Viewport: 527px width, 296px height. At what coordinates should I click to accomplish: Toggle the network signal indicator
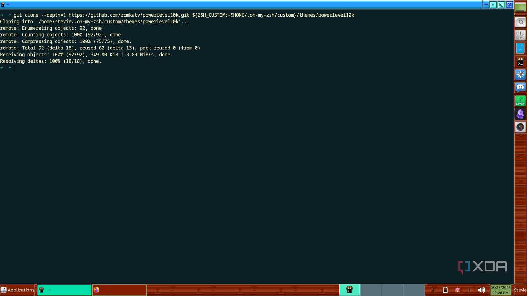coord(433,290)
